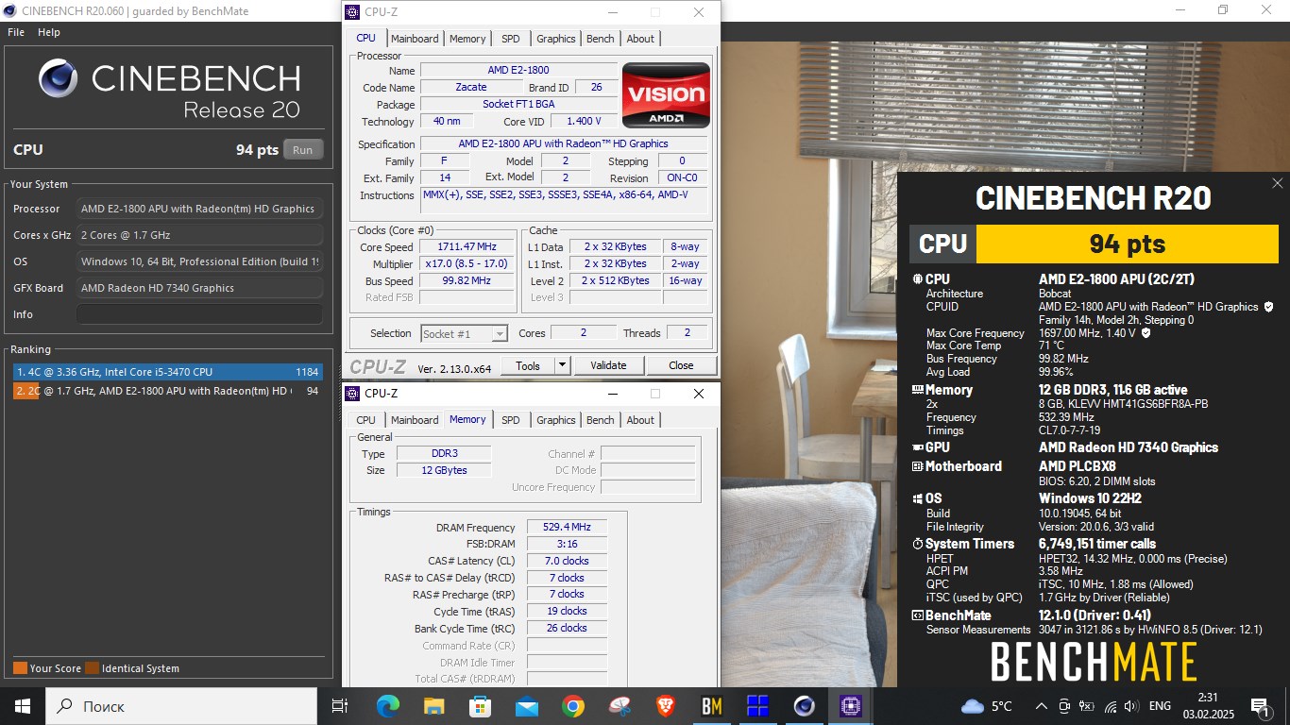
Task: Open the File menu in Cinebench
Action: [16, 32]
